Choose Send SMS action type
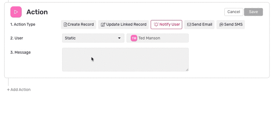Image resolution: width=275 pixels, height=130 pixels. tap(231, 25)
